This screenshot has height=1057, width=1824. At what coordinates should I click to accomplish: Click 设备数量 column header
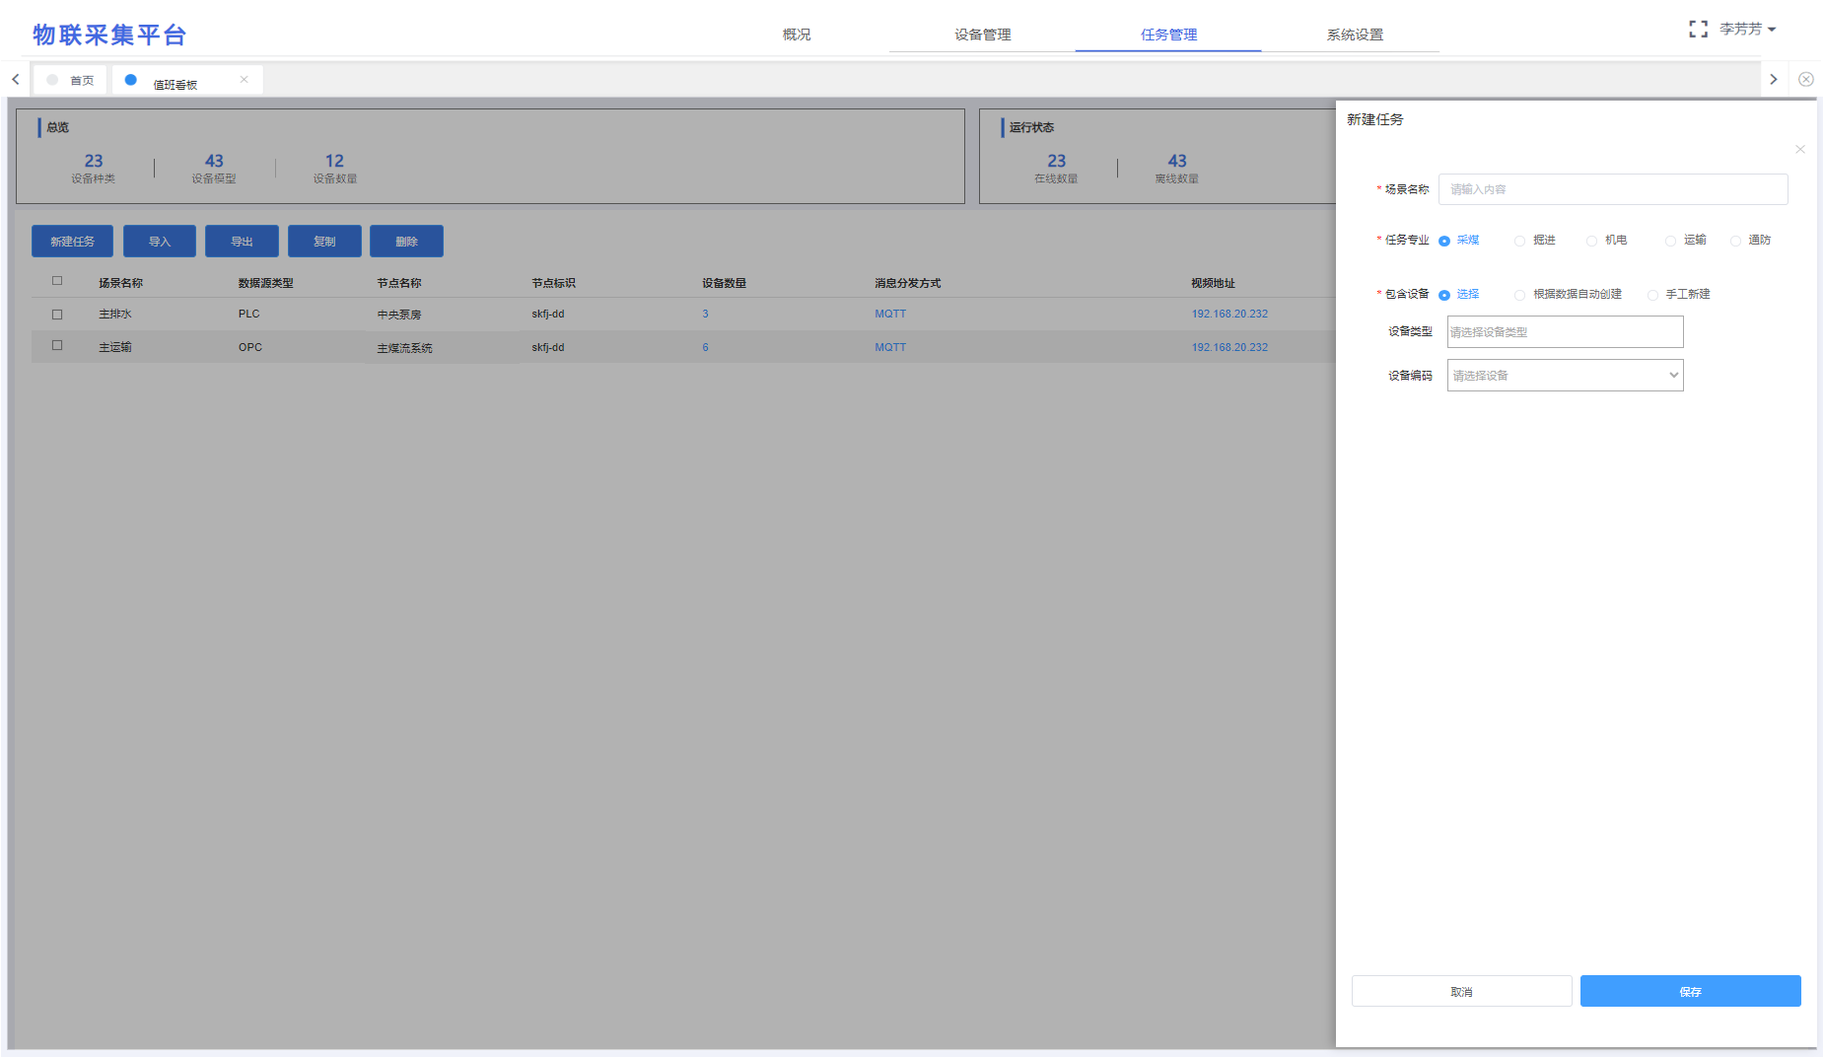point(724,284)
